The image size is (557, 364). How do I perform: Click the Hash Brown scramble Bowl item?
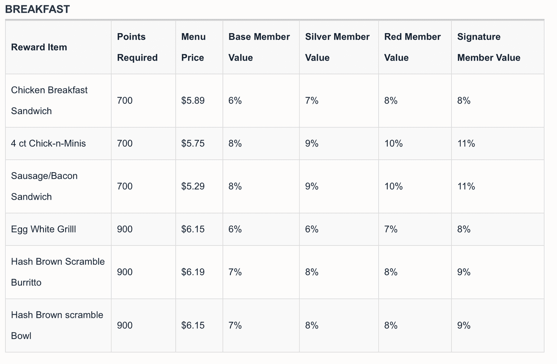pos(57,325)
